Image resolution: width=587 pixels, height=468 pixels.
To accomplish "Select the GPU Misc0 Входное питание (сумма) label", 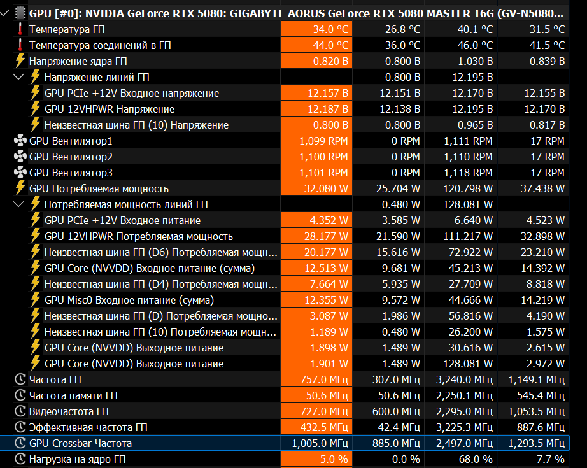I will pyautogui.click(x=129, y=300).
